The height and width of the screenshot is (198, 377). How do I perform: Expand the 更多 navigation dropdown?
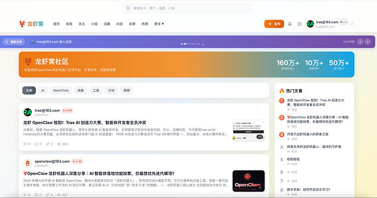click(159, 24)
